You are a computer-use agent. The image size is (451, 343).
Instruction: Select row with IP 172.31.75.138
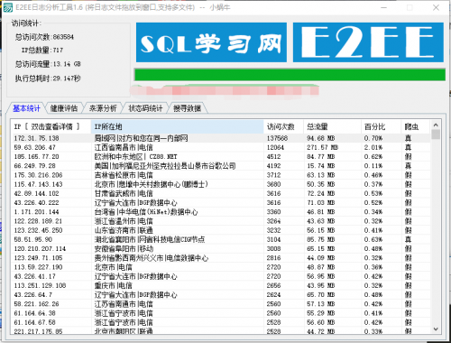pyautogui.click(x=221, y=138)
